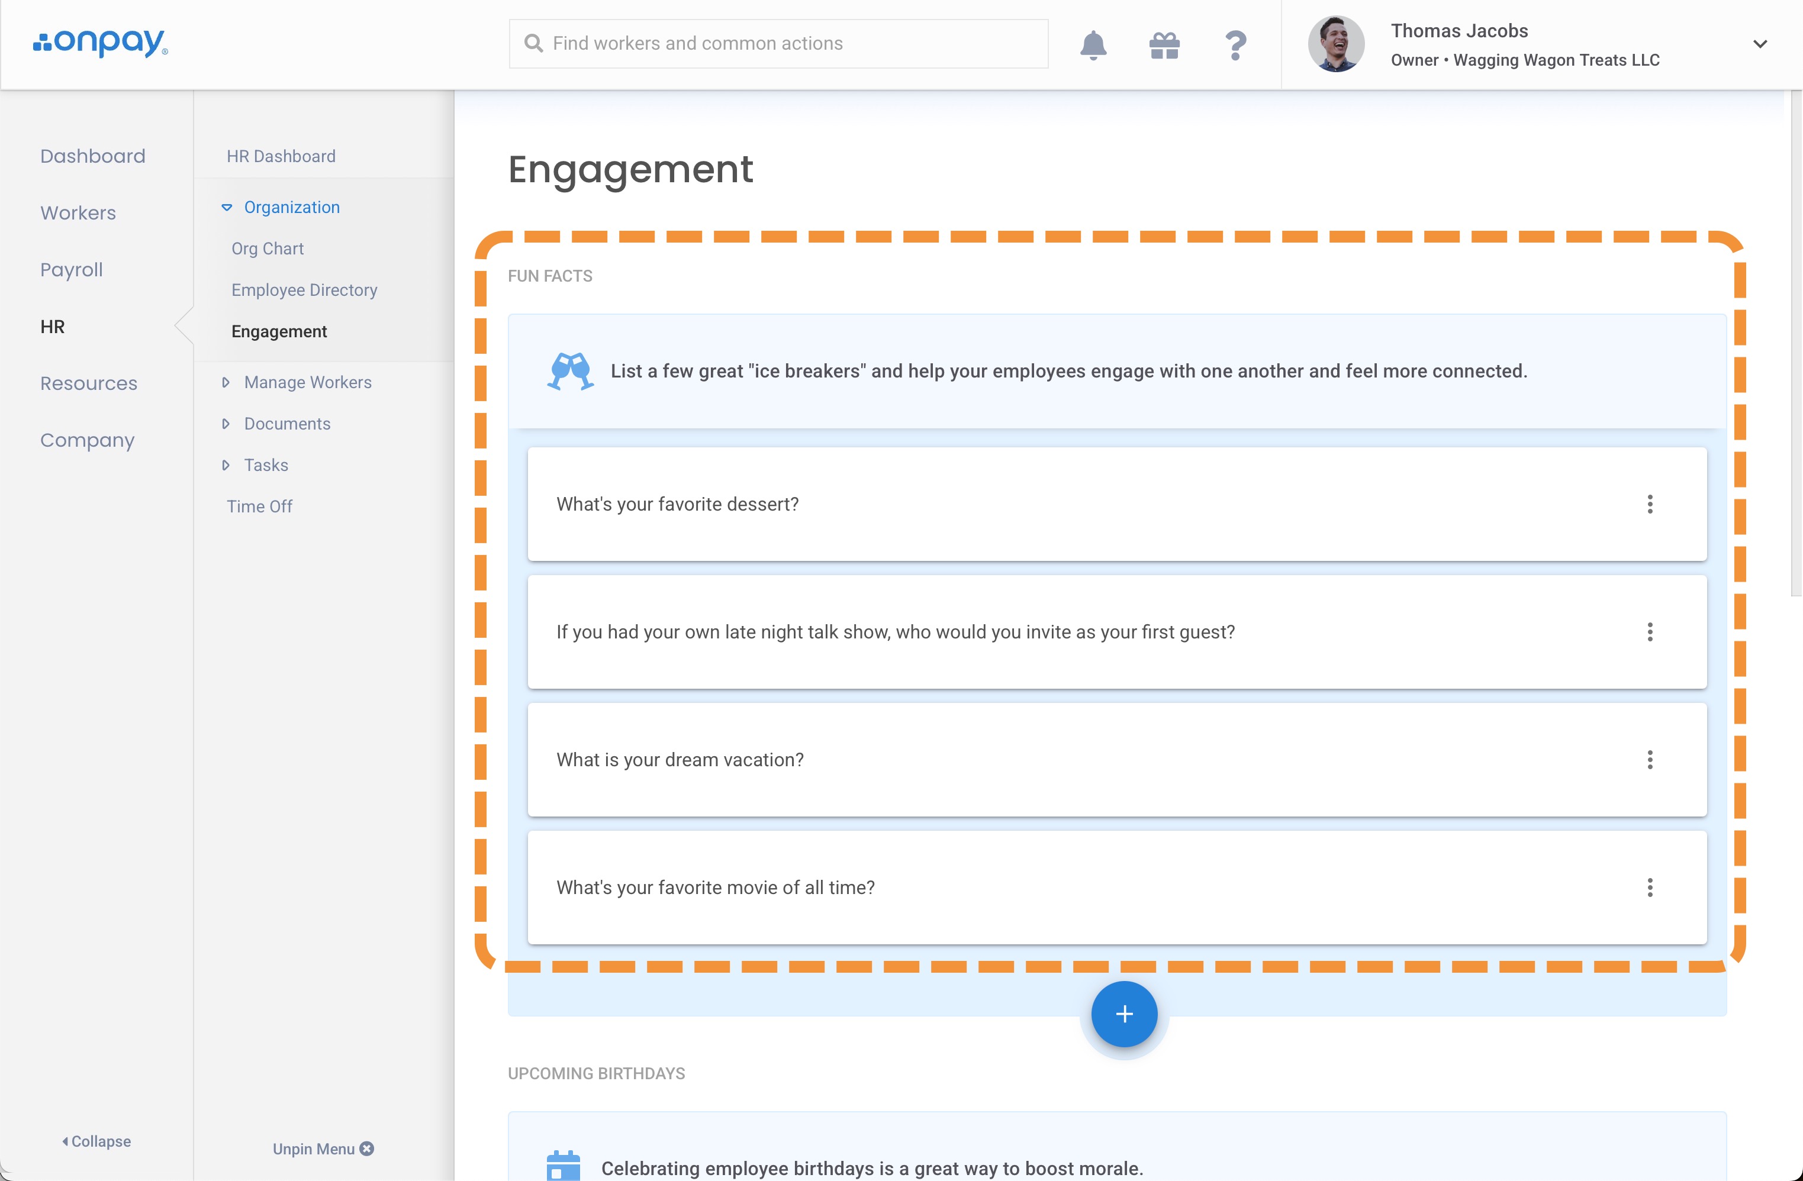Screen dimensions: 1803x1181
Task: Open kebab menu for talk show question
Action: (x=1649, y=632)
